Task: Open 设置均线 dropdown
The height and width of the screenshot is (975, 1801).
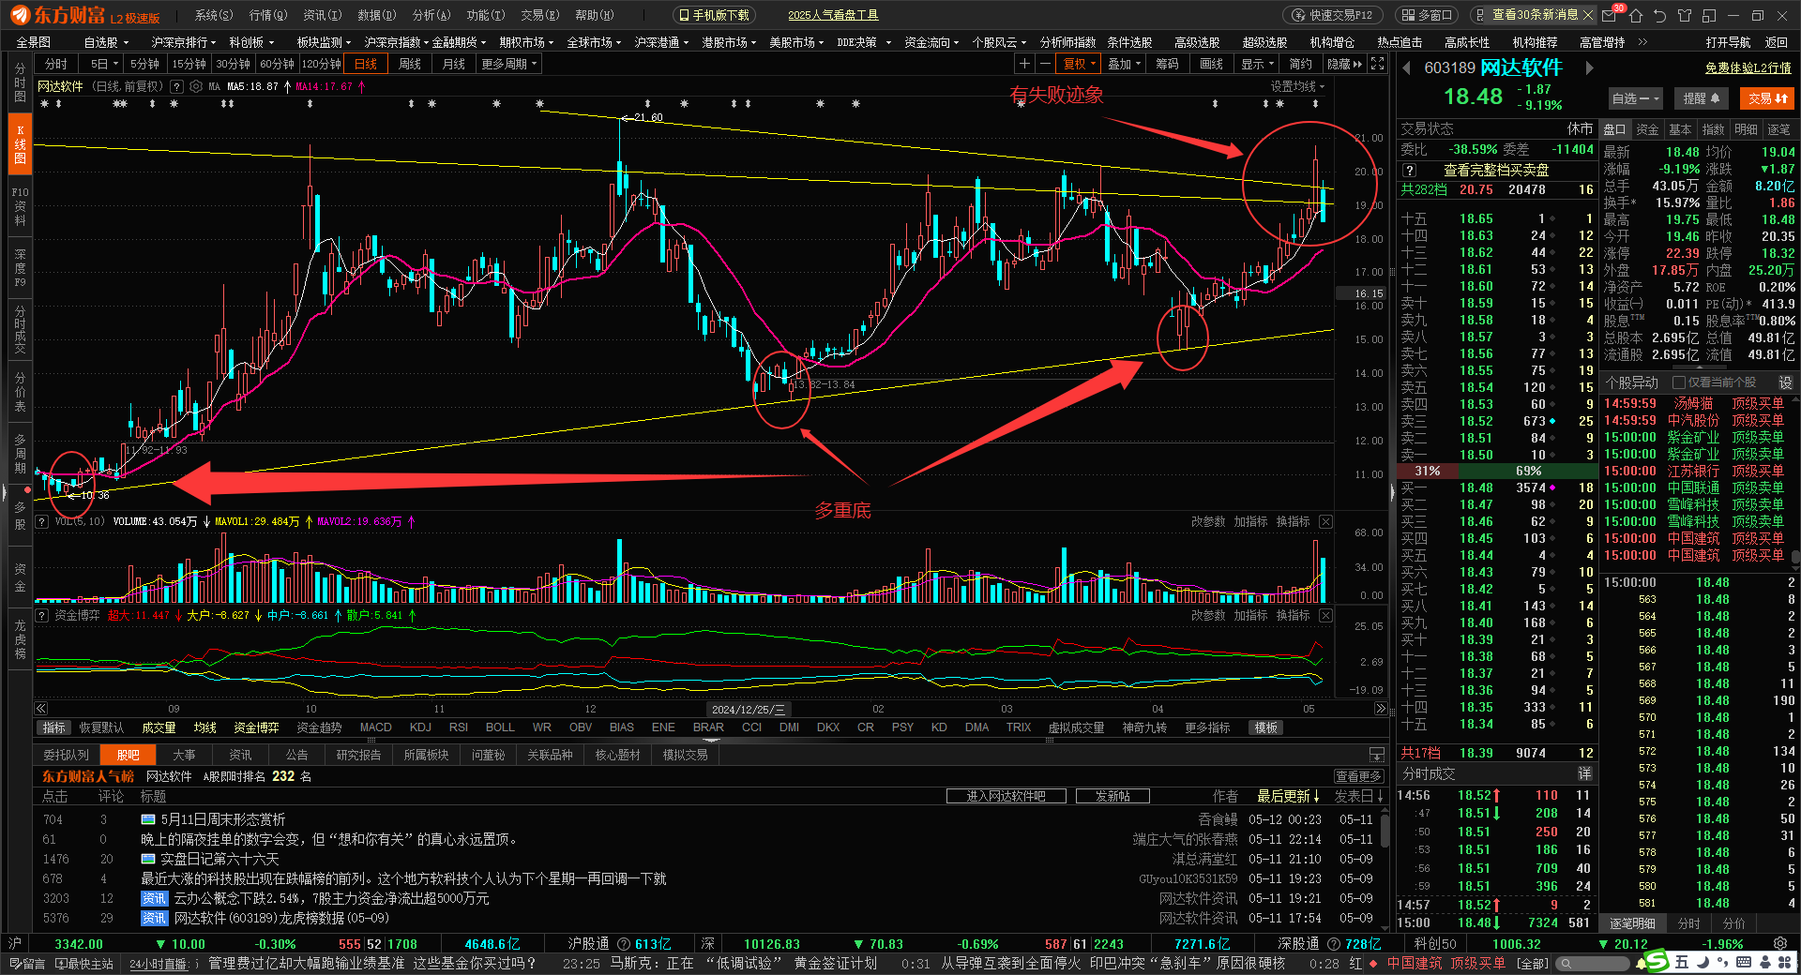Action: (1298, 86)
